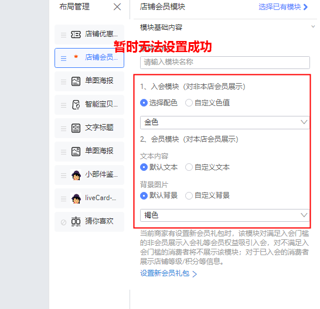Select the 自定义背景 radio option
The width and height of the screenshot is (320, 309).
point(189,195)
